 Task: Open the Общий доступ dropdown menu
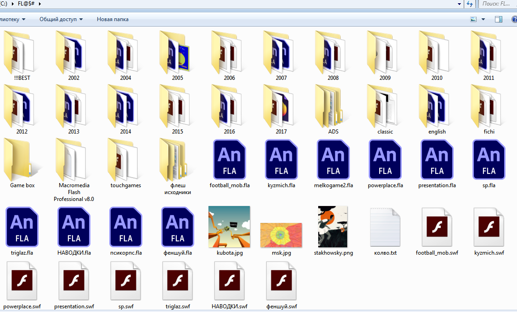pyautogui.click(x=61, y=19)
